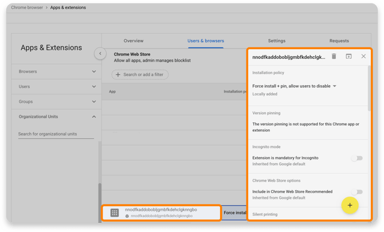This screenshot has width=384, height=232.
Task: Expand the Users section
Action: point(57,87)
